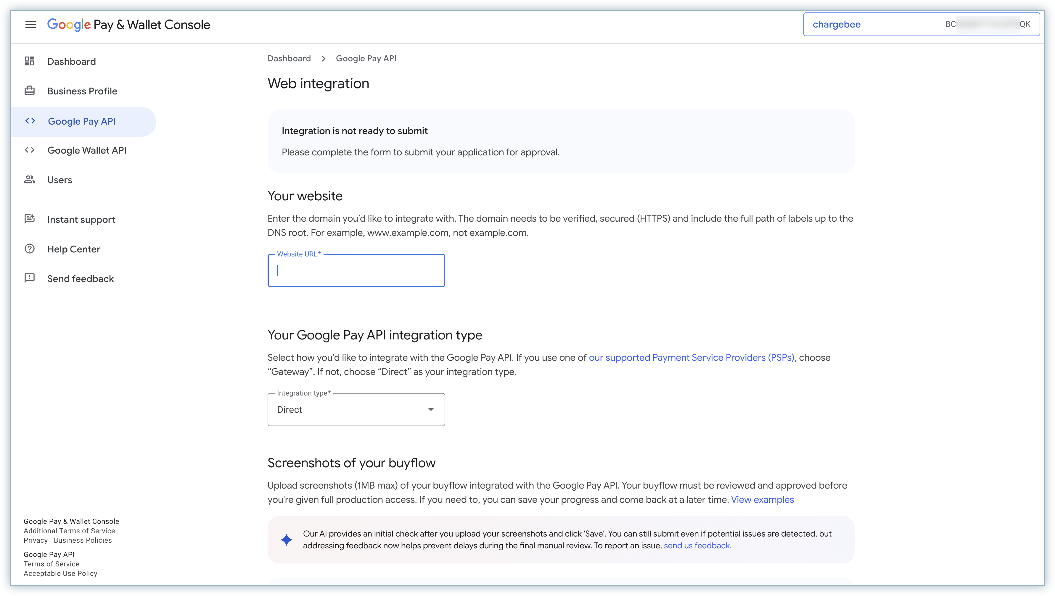Click the Google Pay API code brackets icon

tap(30, 121)
